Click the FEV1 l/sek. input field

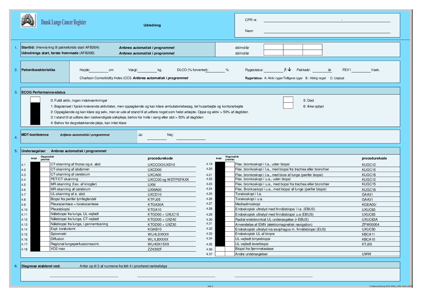[361, 70]
